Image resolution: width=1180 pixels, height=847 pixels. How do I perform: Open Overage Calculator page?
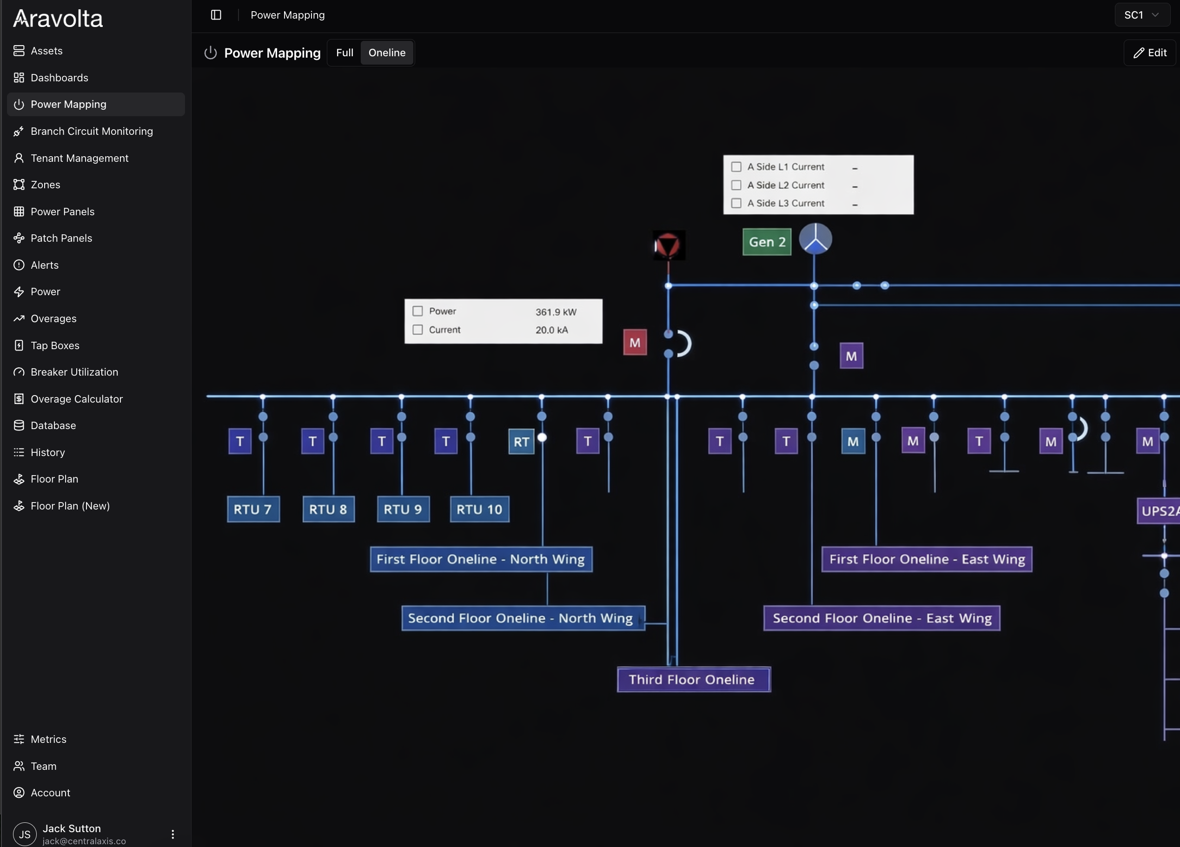click(x=76, y=399)
